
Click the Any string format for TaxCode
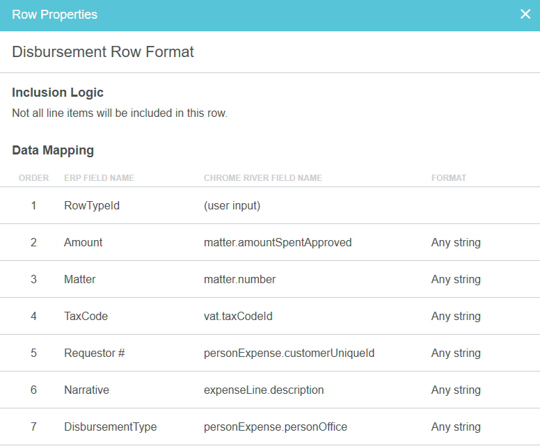pyautogui.click(x=456, y=316)
